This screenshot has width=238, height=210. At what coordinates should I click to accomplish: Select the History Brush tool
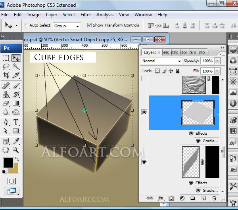[x=16, y=94]
